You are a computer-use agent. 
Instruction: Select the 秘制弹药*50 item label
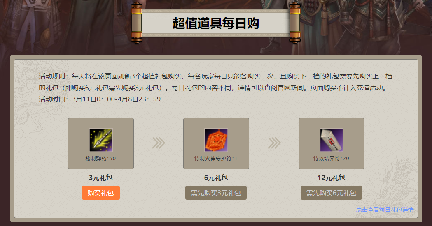100,158
